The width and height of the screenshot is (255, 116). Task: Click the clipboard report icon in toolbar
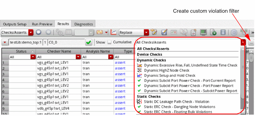pyautogui.click(x=194, y=32)
